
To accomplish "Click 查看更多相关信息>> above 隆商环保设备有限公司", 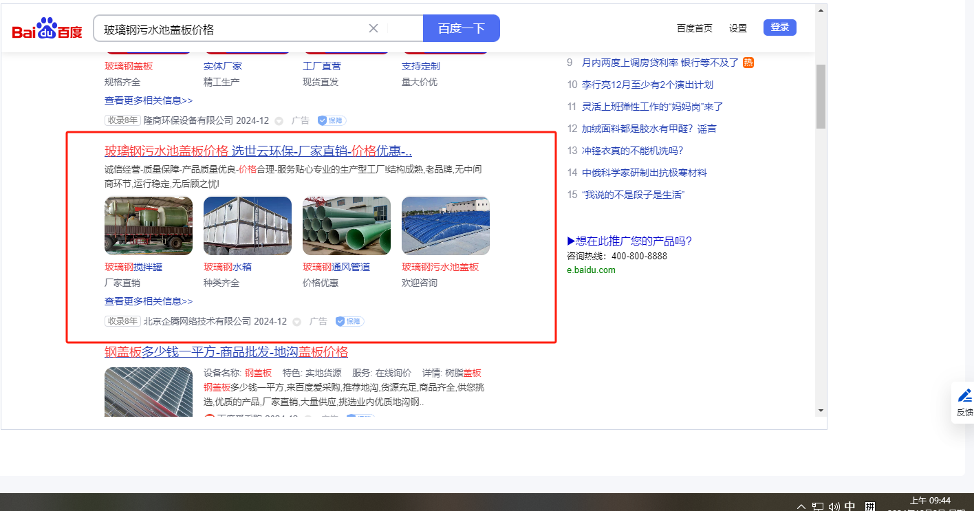I will (x=149, y=100).
